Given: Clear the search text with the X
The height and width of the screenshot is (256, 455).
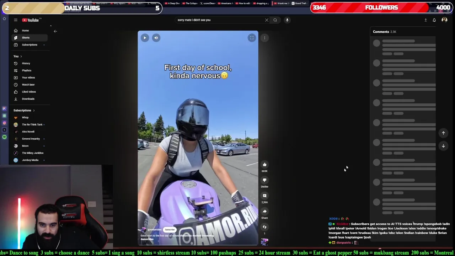Looking at the screenshot, I should tap(267, 20).
